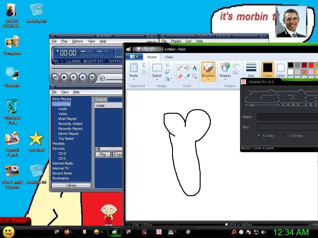This screenshot has height=238, width=318.
Task: Click the Firefox taskbar button
Action: (70, 232)
